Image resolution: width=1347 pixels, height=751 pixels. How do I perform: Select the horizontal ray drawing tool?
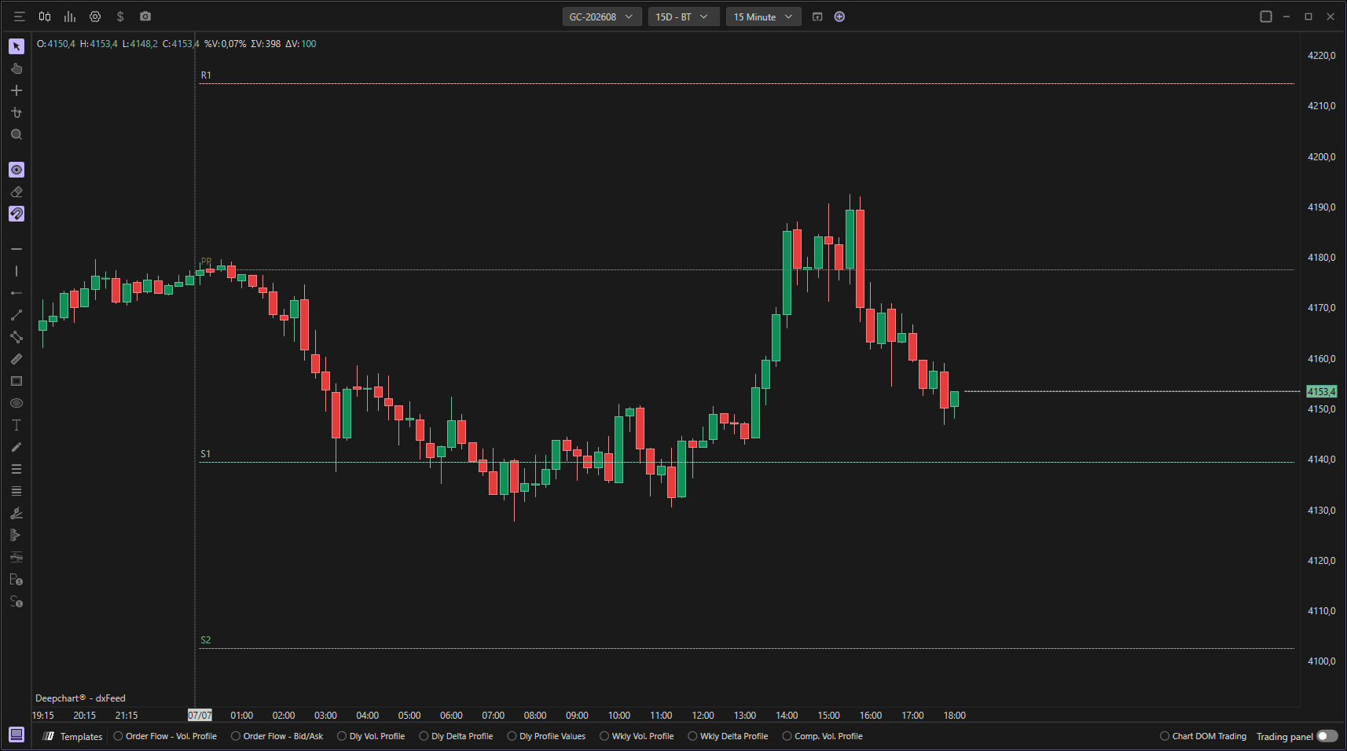17,293
